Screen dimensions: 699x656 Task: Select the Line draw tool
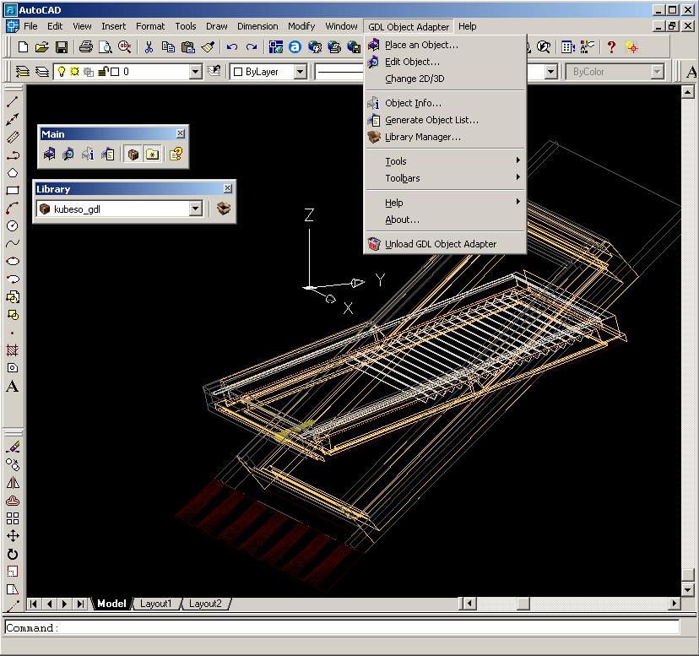[x=13, y=101]
